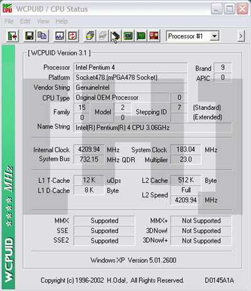251x291 pixels.
Task: Click the MMX+ 'Not Supported' field
Action: pyautogui.click(x=201, y=221)
